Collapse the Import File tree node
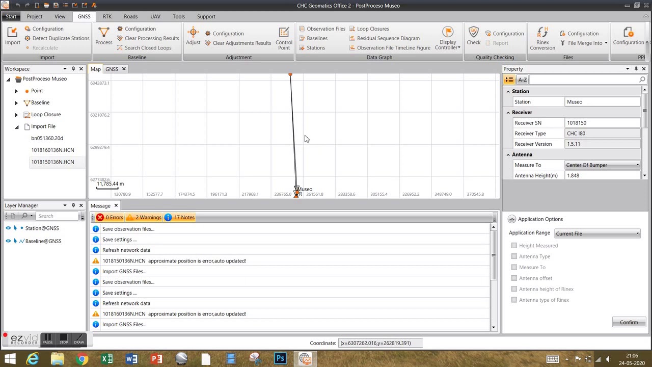Viewport: 652px width, 367px height. coord(16,127)
